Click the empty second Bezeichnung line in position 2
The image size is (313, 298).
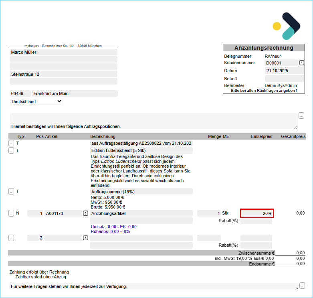point(141,245)
